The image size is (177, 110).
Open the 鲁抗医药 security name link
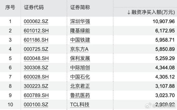pos(80,95)
